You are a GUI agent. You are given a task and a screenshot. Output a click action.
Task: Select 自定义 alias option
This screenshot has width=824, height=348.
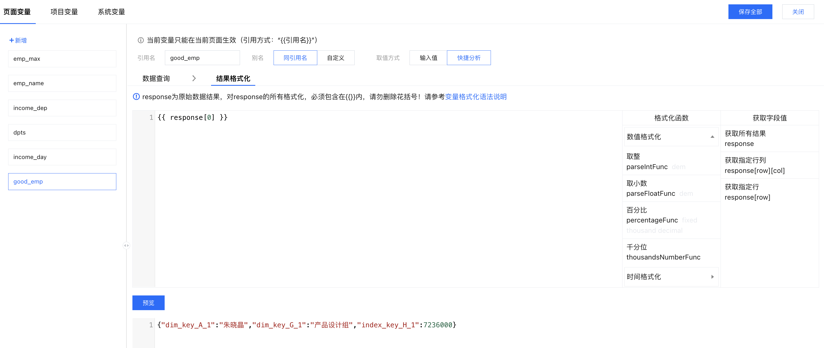(x=336, y=58)
